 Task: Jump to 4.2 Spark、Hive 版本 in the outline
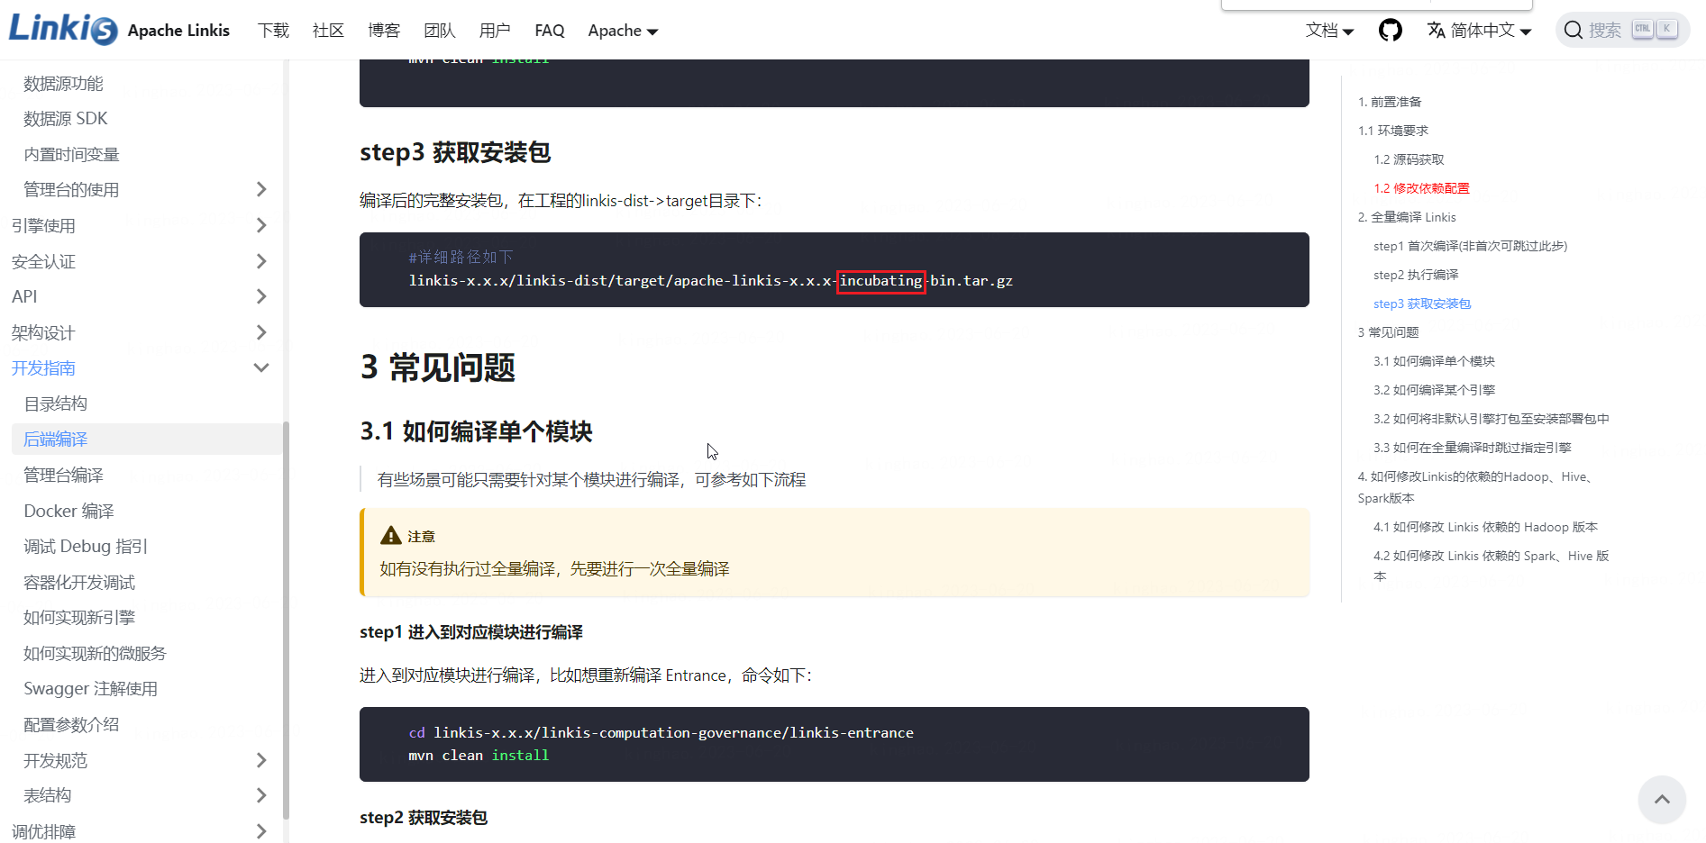(x=1491, y=566)
